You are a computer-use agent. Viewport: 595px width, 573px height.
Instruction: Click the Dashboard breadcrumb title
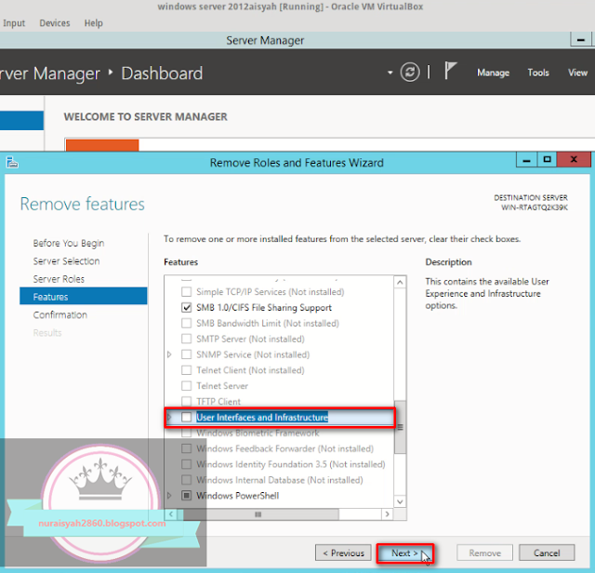point(162,73)
